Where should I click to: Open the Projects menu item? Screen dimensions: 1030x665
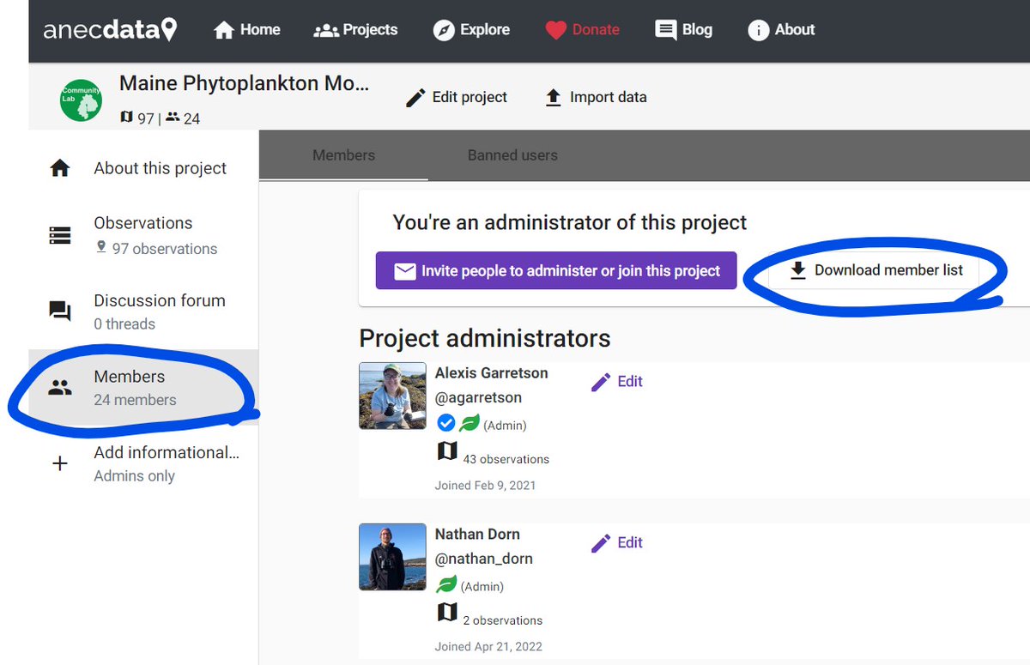[x=355, y=30]
